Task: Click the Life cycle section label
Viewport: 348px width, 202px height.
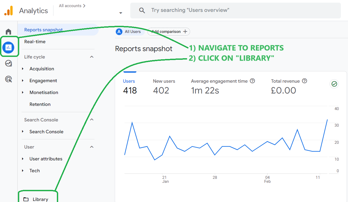Action: click(x=34, y=57)
